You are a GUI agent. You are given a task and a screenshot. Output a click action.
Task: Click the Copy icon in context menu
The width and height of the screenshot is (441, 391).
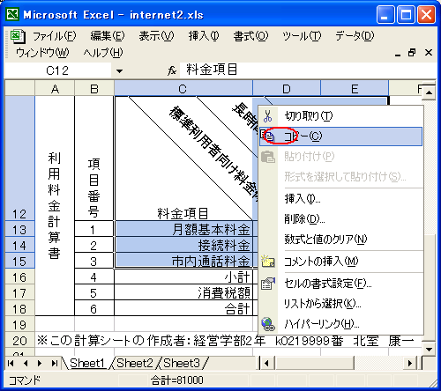pos(267,136)
